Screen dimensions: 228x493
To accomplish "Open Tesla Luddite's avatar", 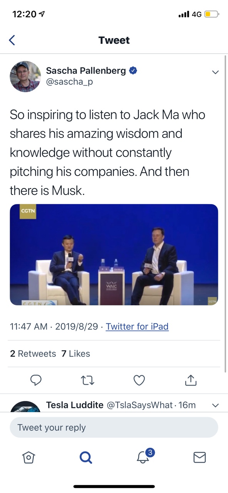I will [x=25, y=407].
